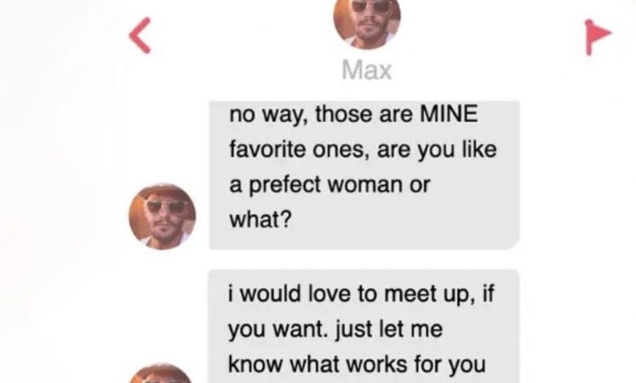Open Max's profile photo at the top
Viewport: 636px width, 383px height.
tap(367, 22)
